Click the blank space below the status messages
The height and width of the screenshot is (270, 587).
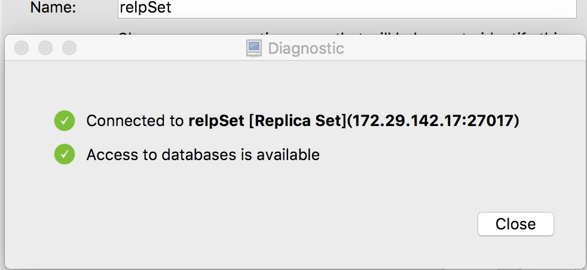pyautogui.click(x=269, y=191)
